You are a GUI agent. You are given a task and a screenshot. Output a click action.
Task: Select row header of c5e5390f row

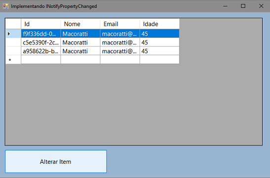(x=13, y=42)
